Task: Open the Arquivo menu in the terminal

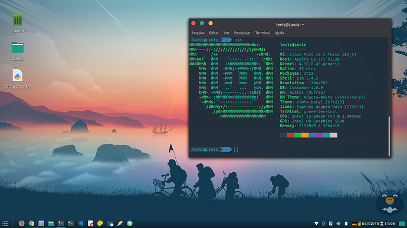Action: 198,33
